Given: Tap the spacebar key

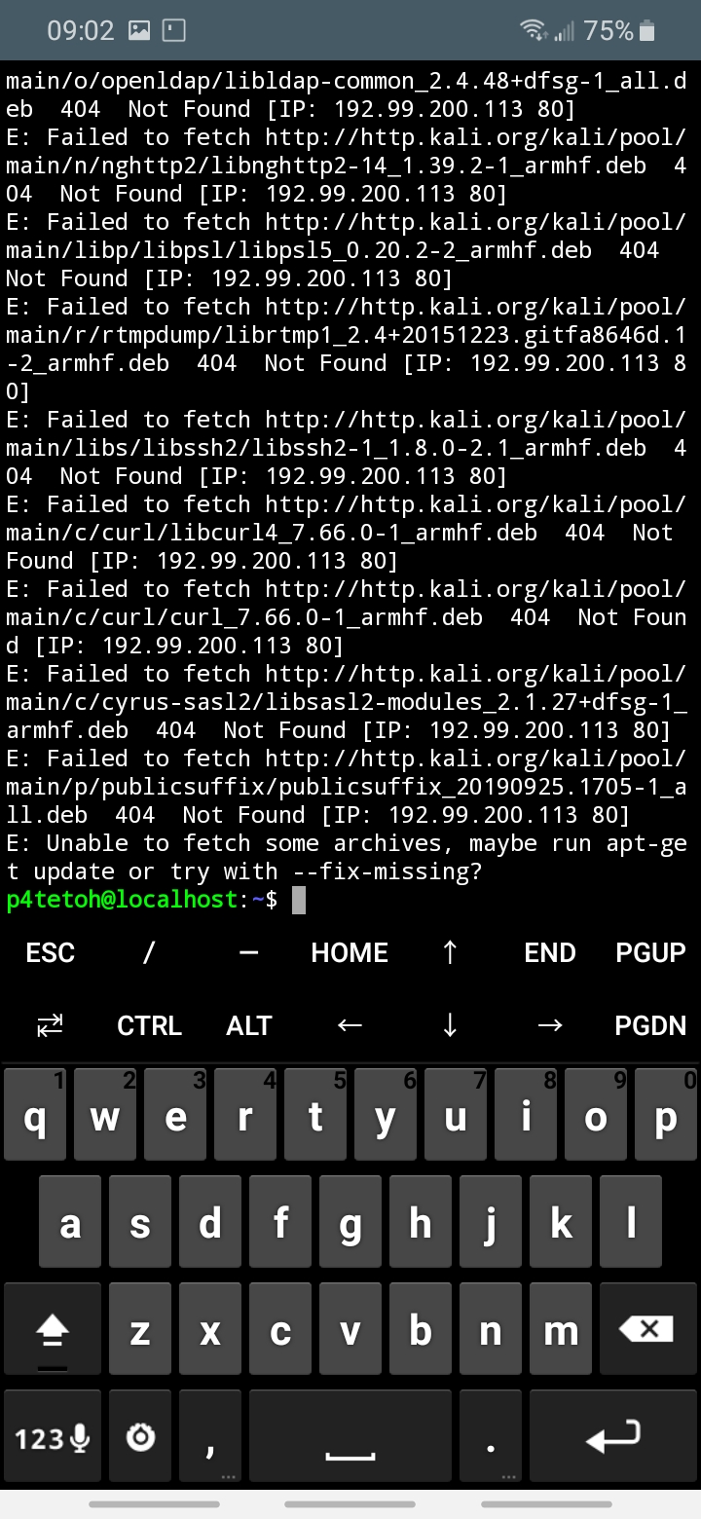Looking at the screenshot, I should click(350, 1437).
